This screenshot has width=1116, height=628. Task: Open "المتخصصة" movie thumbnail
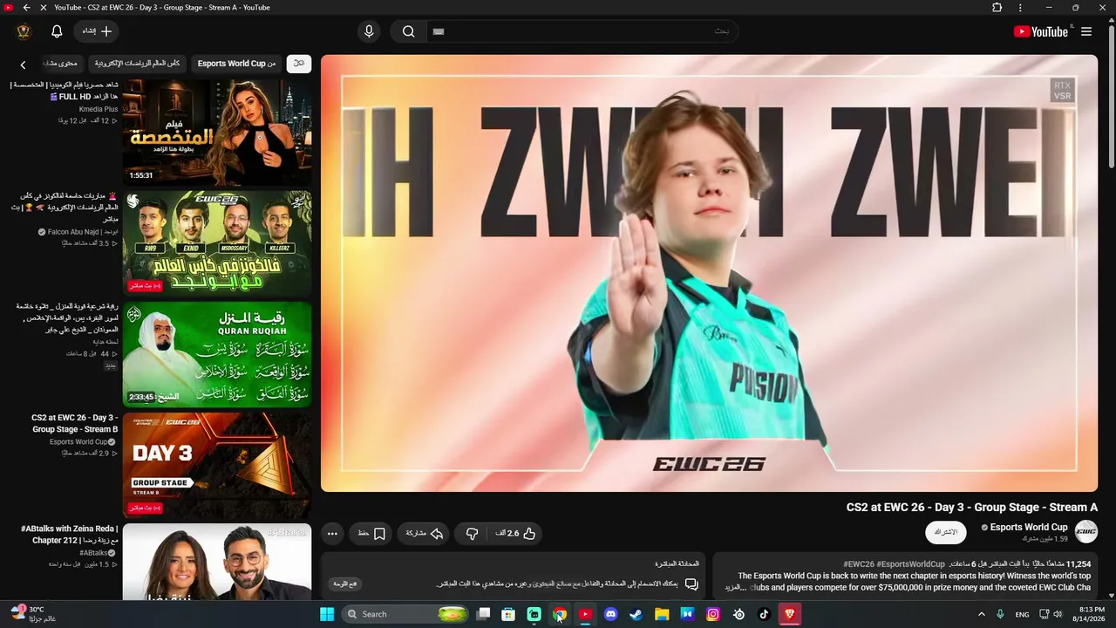pos(217,131)
